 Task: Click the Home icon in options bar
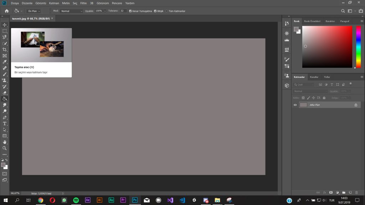coord(6,11)
